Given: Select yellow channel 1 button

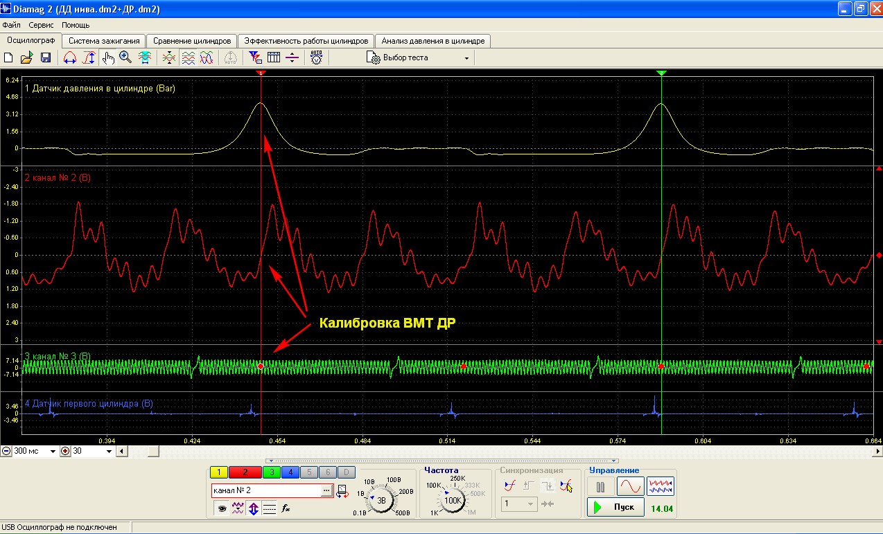Looking at the screenshot, I should tap(218, 472).
